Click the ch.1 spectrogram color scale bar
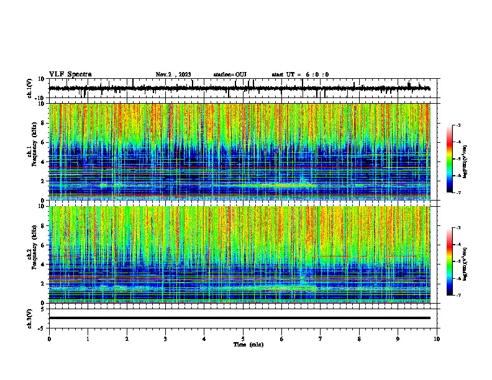492x380 pixels. pyautogui.click(x=450, y=159)
